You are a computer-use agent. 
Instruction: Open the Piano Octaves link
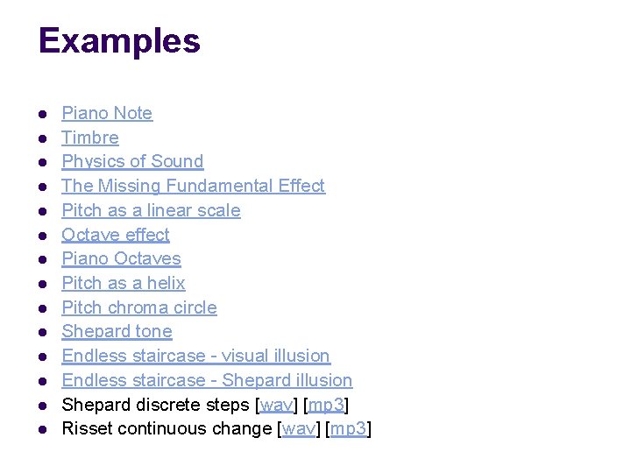point(121,258)
